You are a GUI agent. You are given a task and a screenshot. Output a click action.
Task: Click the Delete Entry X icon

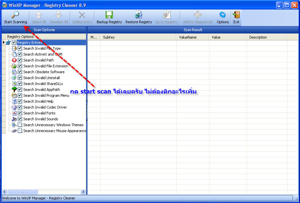pos(82,15)
